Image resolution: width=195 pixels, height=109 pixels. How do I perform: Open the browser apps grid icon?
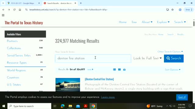3,15
